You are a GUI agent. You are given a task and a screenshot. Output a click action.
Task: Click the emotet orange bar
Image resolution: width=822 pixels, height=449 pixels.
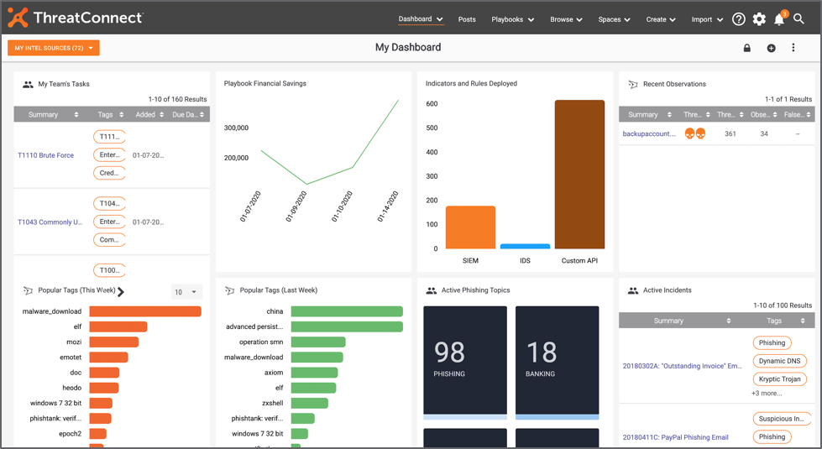coord(108,358)
